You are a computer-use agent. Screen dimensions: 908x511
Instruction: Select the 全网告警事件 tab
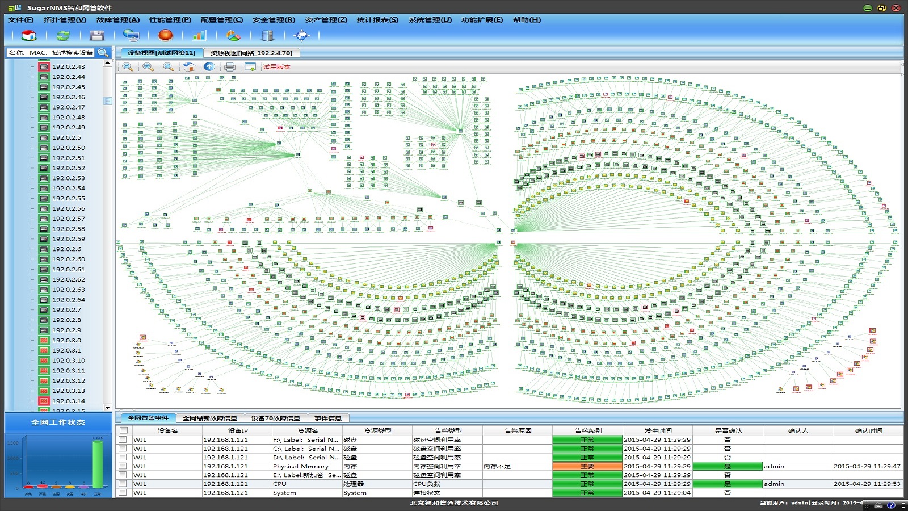click(x=148, y=418)
